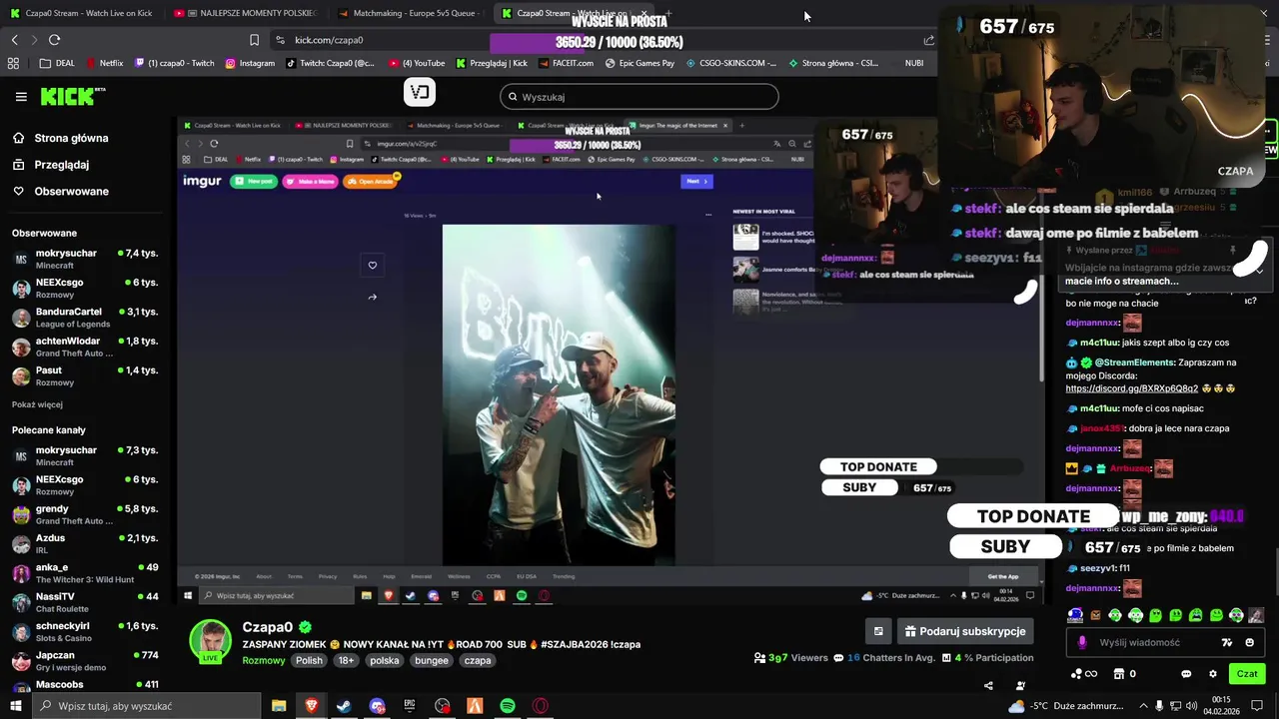This screenshot has height=719, width=1279.
Task: Open the shop icon showing 0
Action: pos(1124,674)
